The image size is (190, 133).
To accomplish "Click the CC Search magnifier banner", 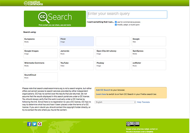I will pyautogui.click(x=55, y=19).
